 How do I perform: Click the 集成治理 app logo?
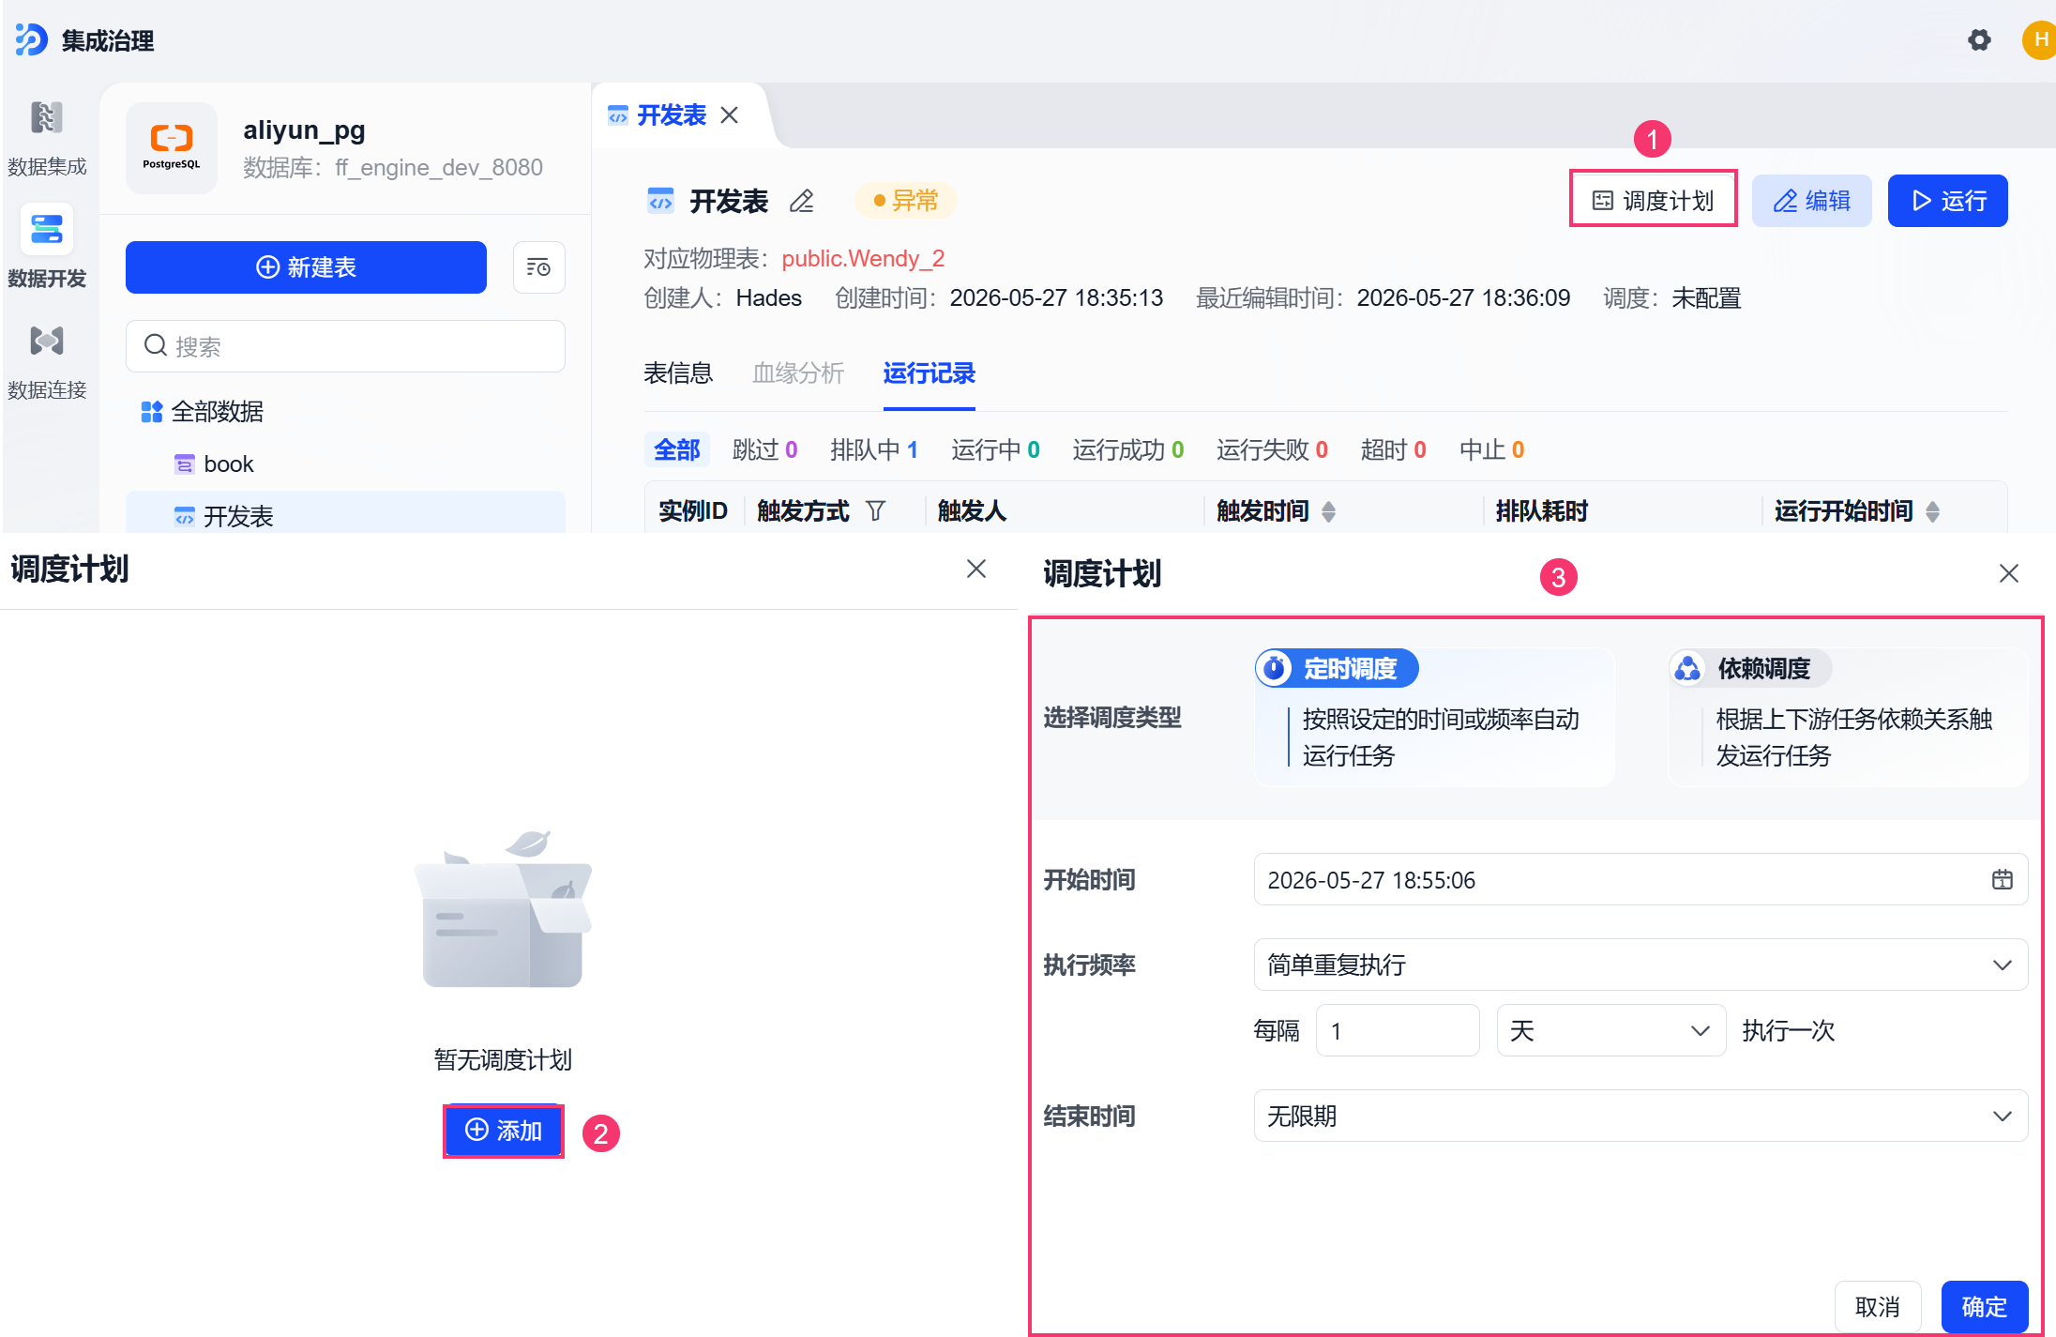point(32,39)
